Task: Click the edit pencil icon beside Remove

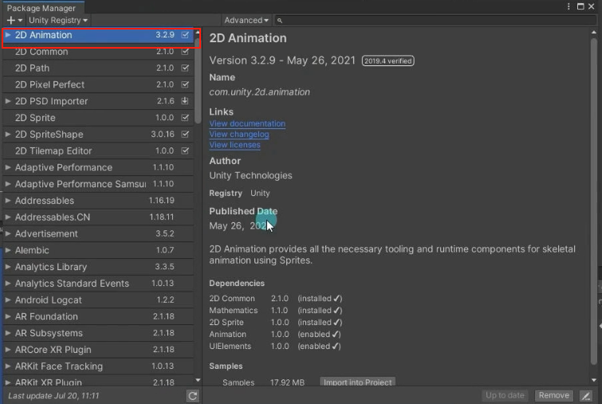Action: (586, 395)
